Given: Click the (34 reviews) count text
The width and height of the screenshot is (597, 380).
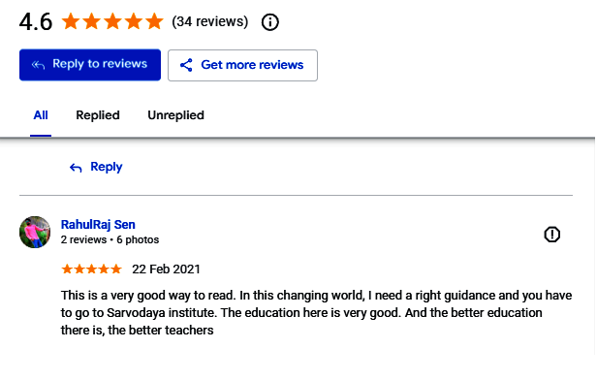Looking at the screenshot, I should 209,21.
